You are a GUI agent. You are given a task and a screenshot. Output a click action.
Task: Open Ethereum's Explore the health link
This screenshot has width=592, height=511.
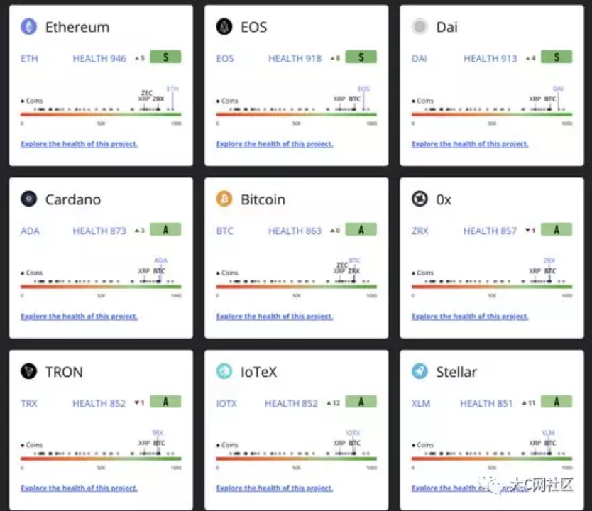[x=80, y=144]
